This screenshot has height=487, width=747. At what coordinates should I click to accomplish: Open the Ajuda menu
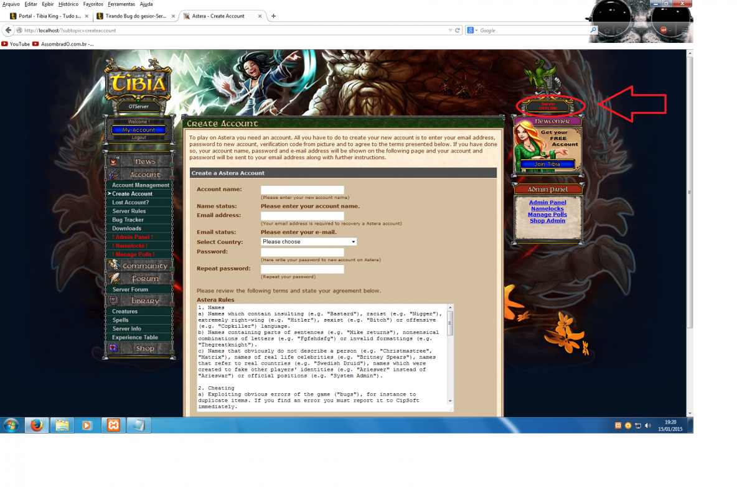(146, 4)
